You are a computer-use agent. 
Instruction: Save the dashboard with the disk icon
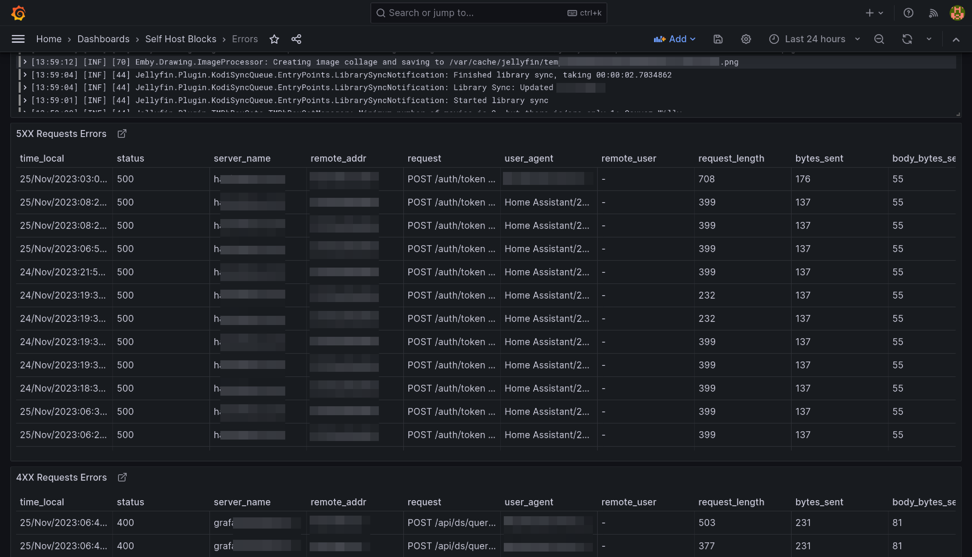[x=718, y=39]
